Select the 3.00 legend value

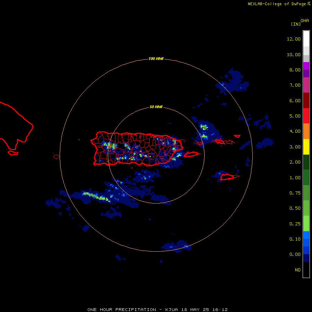295,147
